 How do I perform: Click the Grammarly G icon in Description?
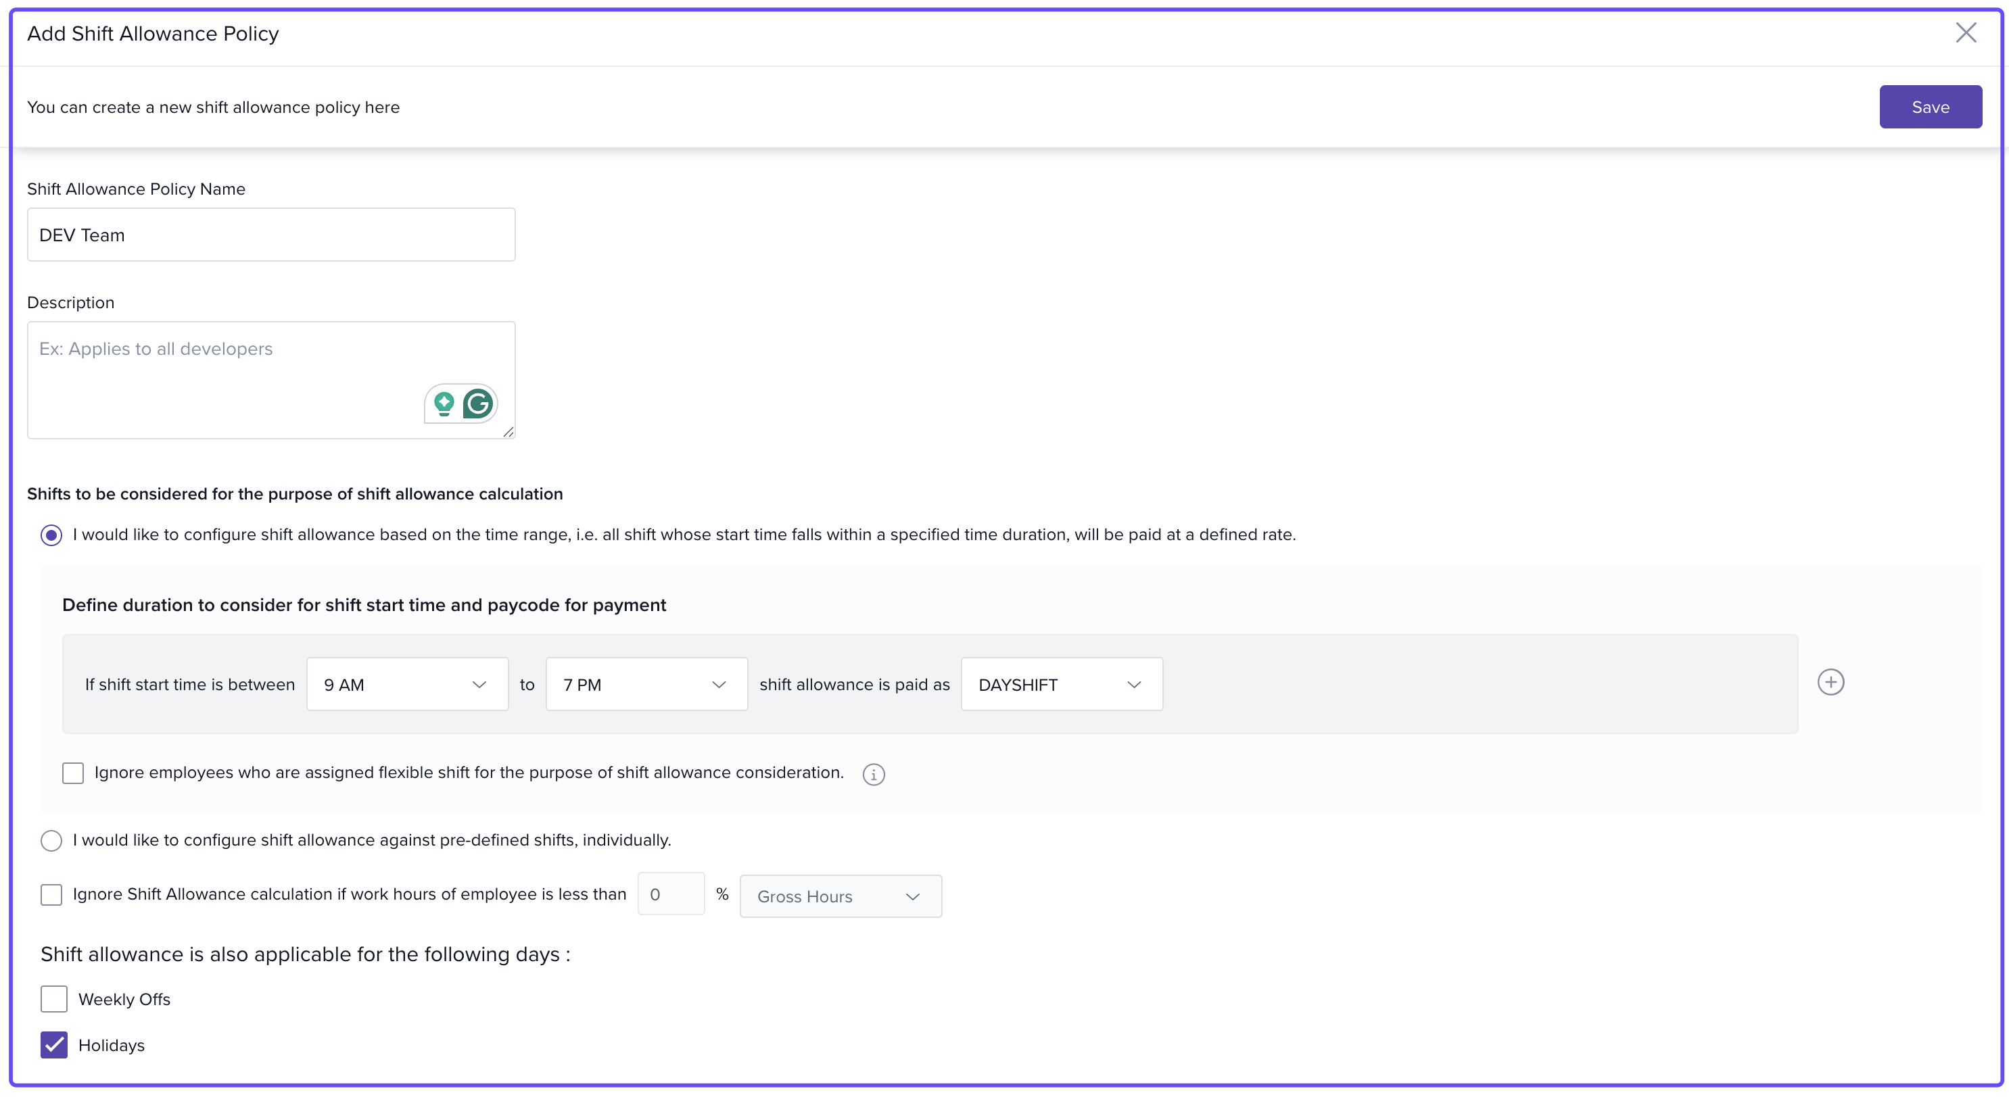point(477,404)
